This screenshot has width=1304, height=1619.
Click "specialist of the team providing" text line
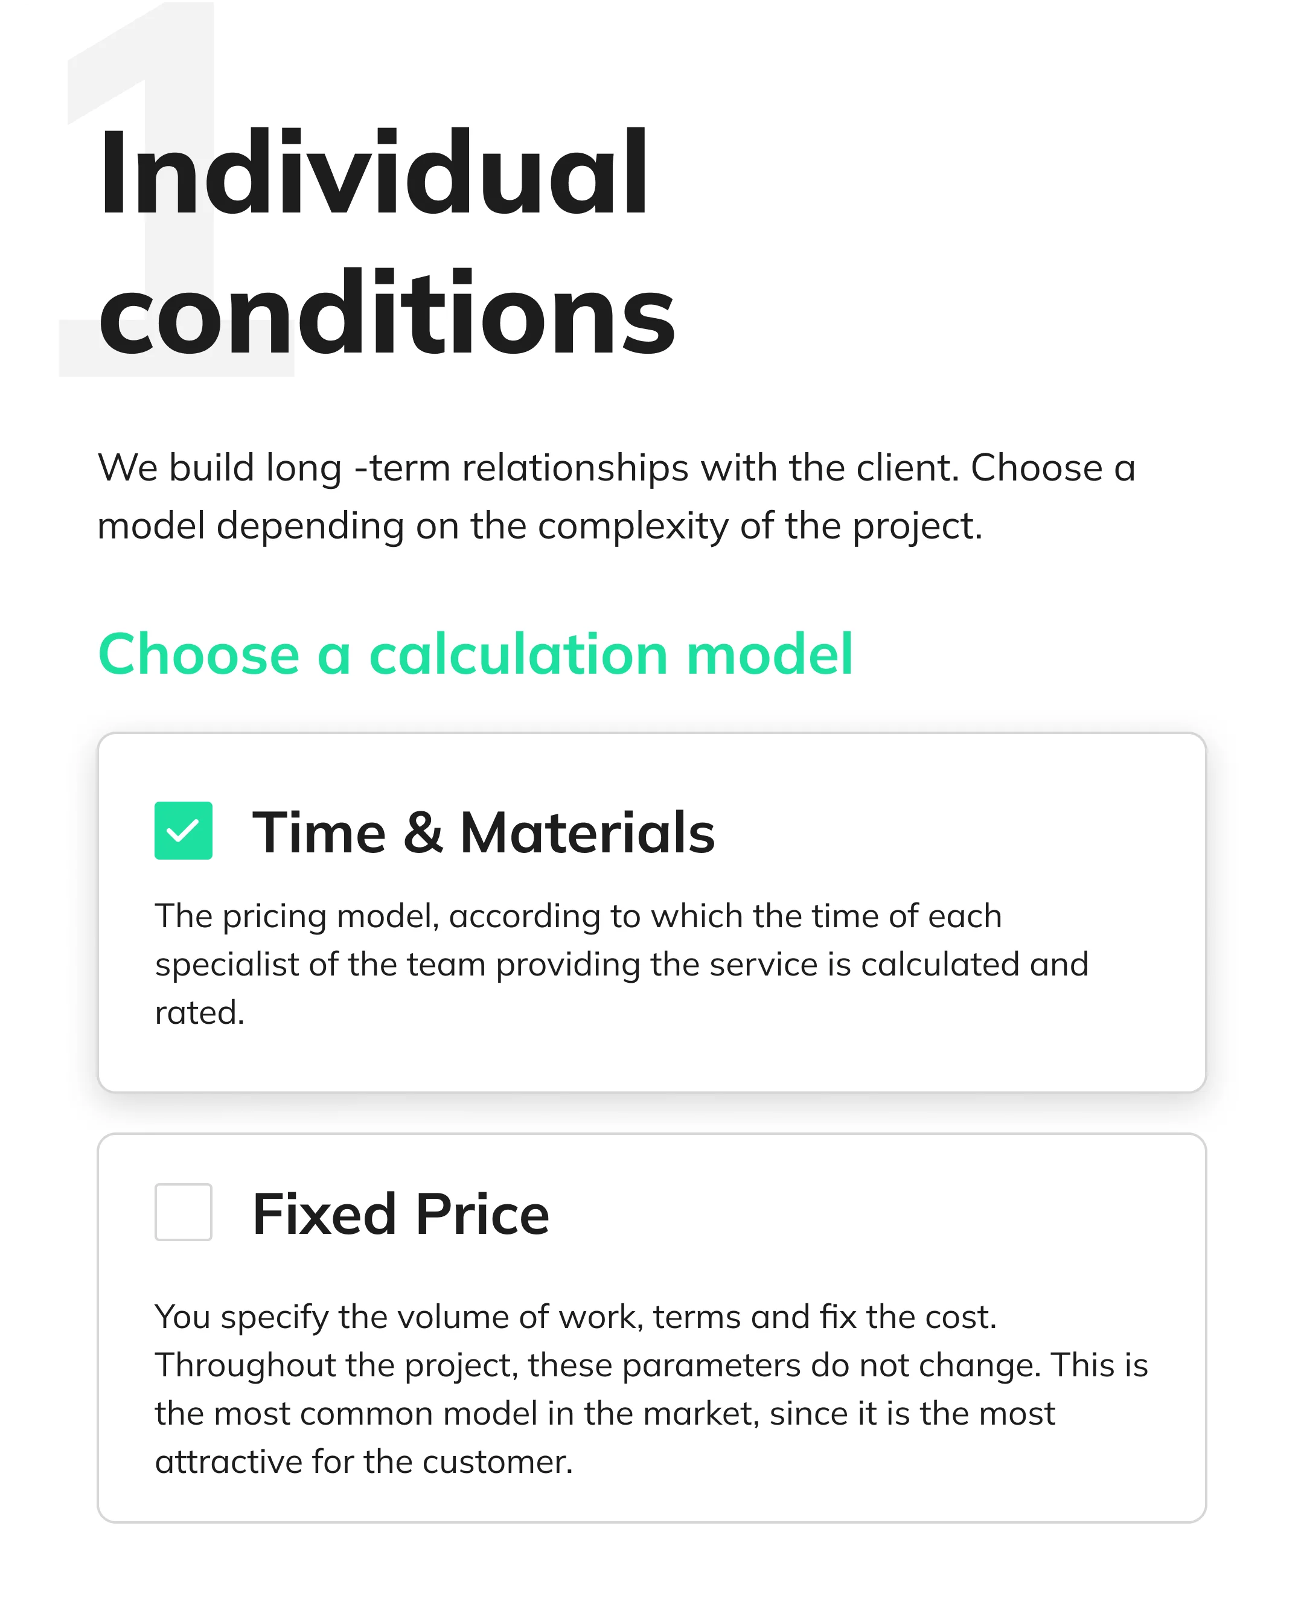[x=621, y=965]
